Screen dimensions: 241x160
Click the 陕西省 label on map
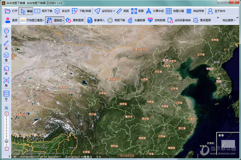(x=123, y=104)
